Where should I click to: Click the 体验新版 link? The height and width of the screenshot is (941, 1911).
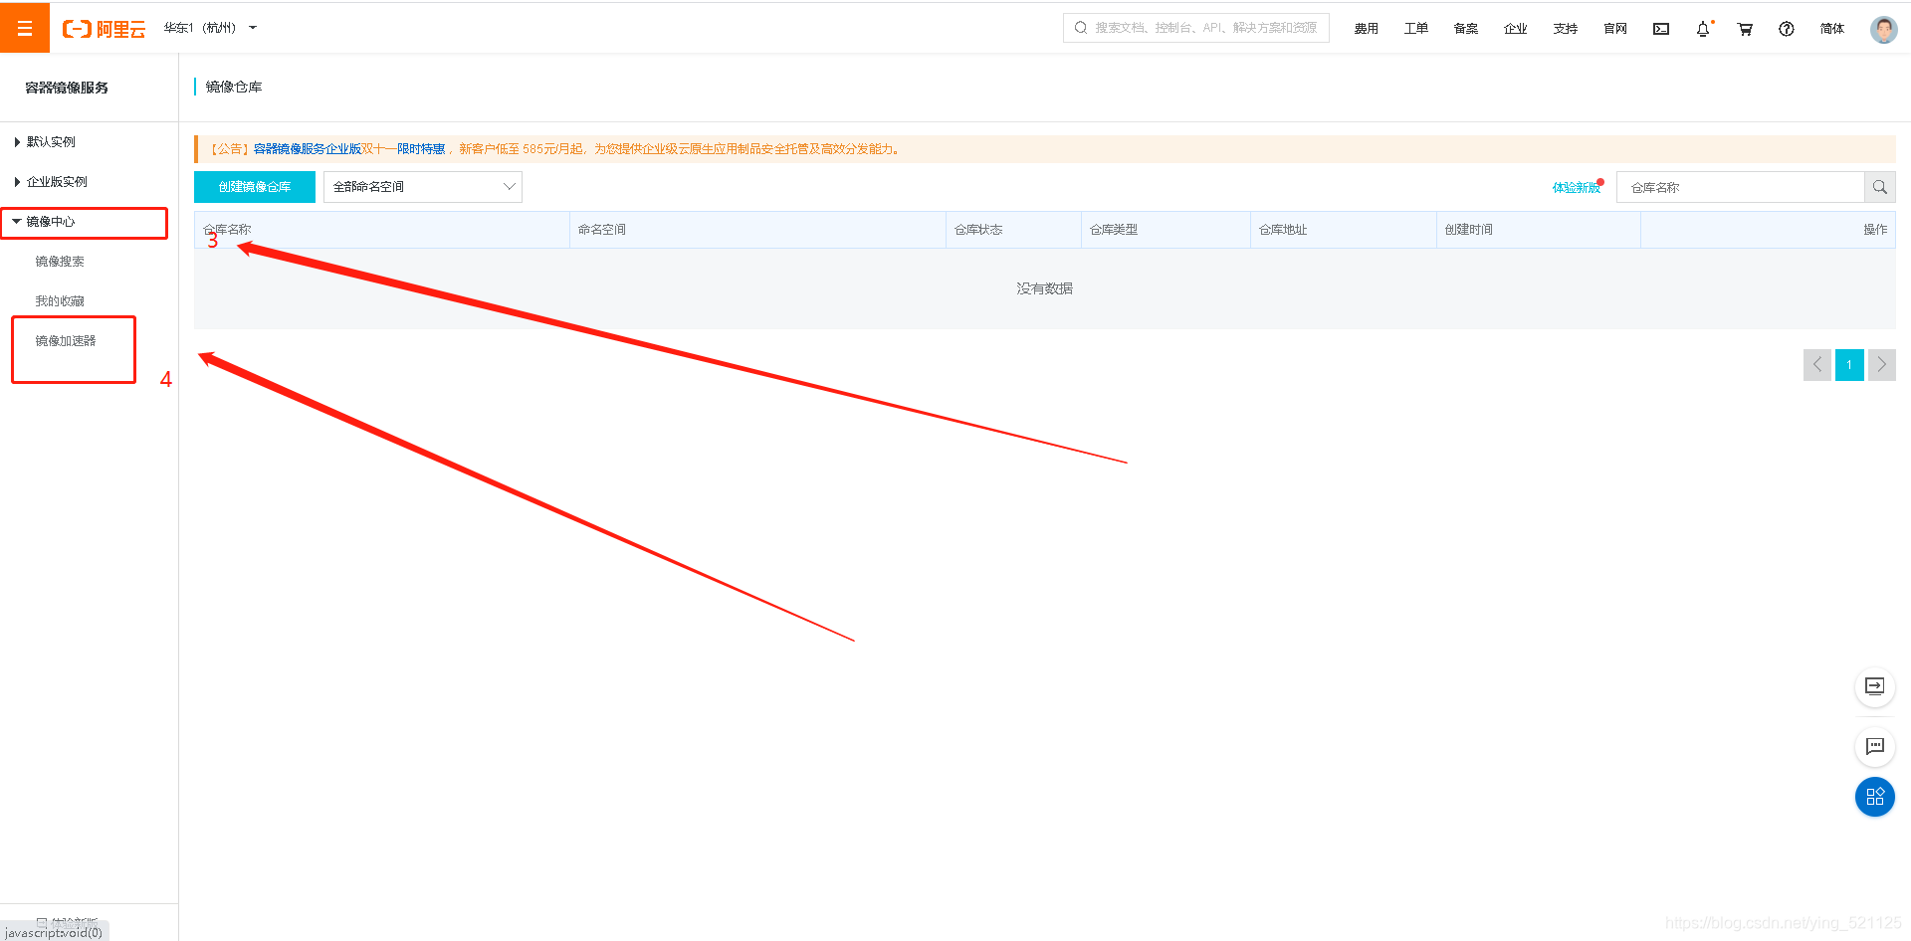tap(1576, 188)
